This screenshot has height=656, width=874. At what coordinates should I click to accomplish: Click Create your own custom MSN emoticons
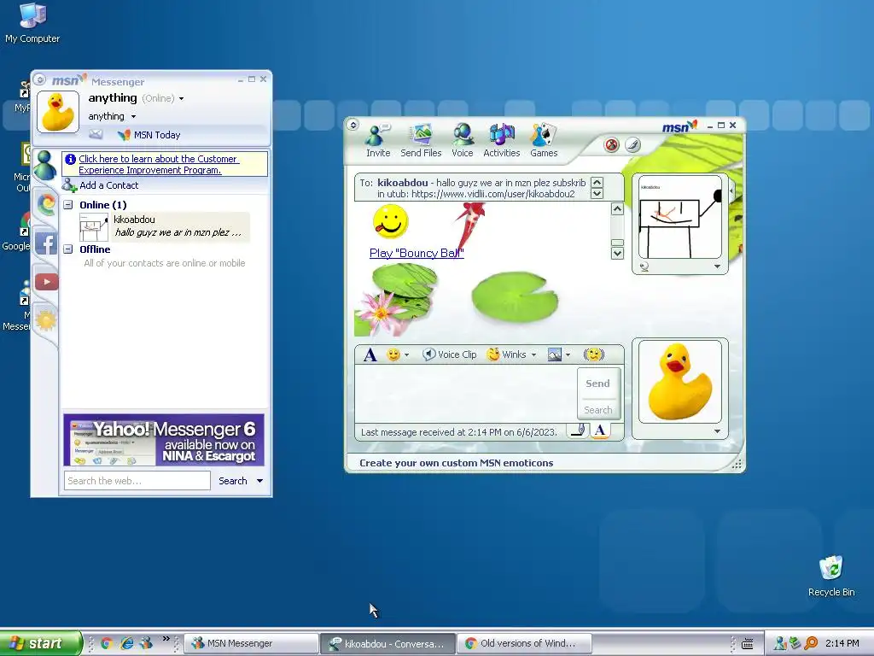pyautogui.click(x=456, y=463)
